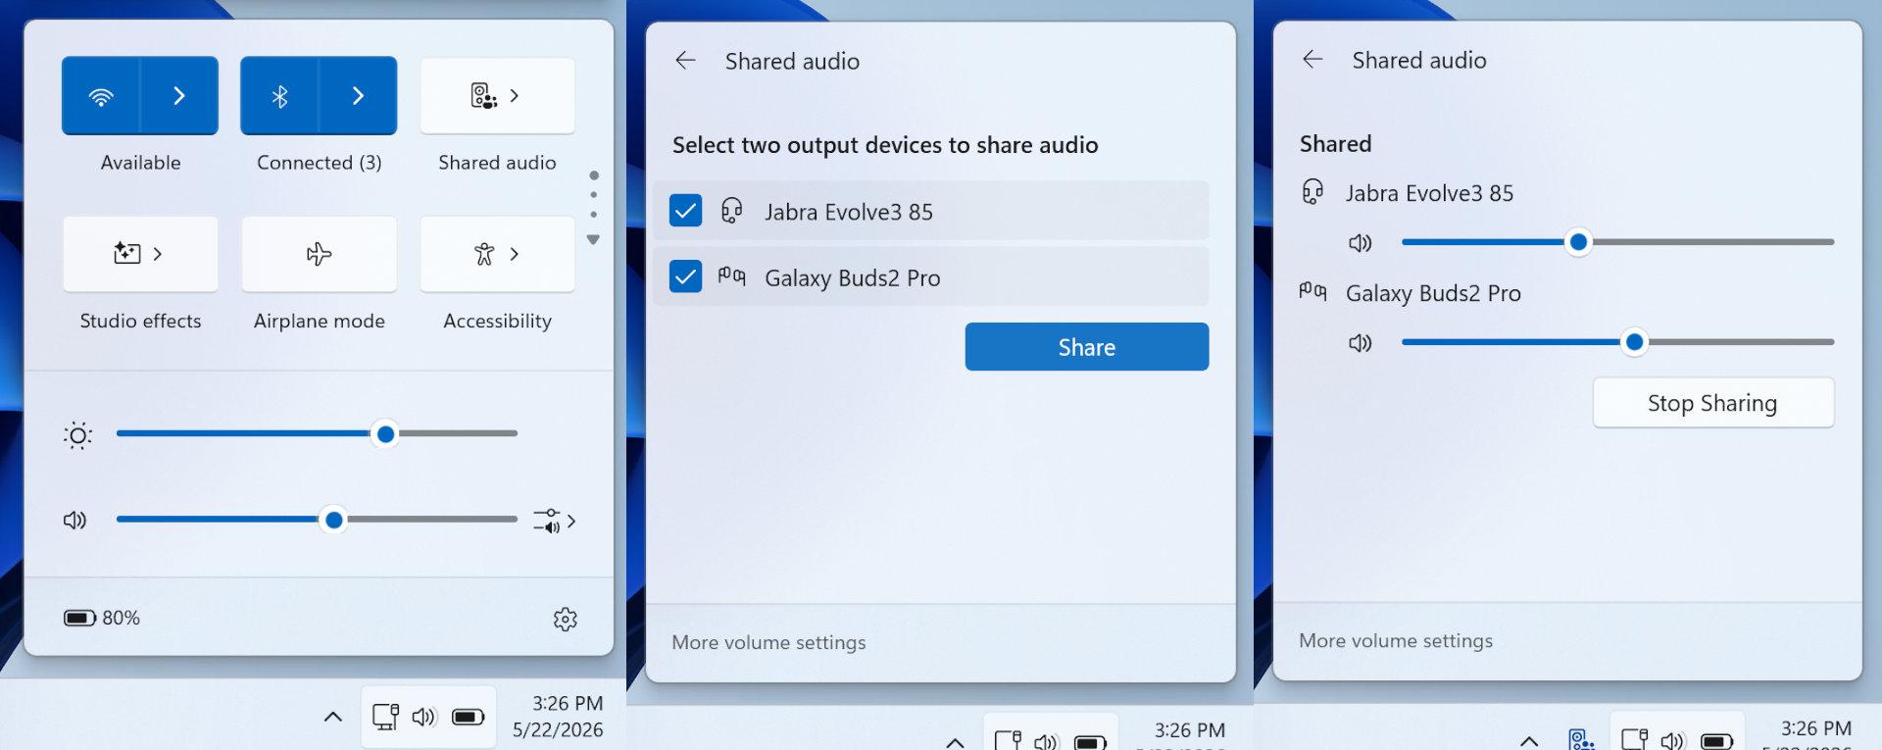Click the Jabra Evolve3 85 label in selection list
Screen dimensions: 1882x750
849,212
